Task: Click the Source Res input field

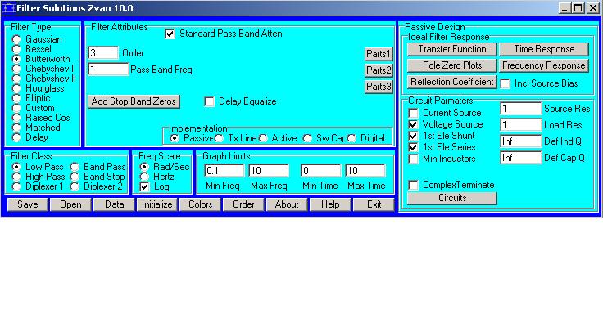Action: (521, 109)
